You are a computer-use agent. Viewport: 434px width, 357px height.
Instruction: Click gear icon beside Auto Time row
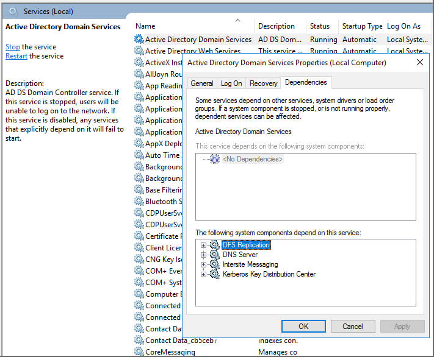(x=139, y=155)
